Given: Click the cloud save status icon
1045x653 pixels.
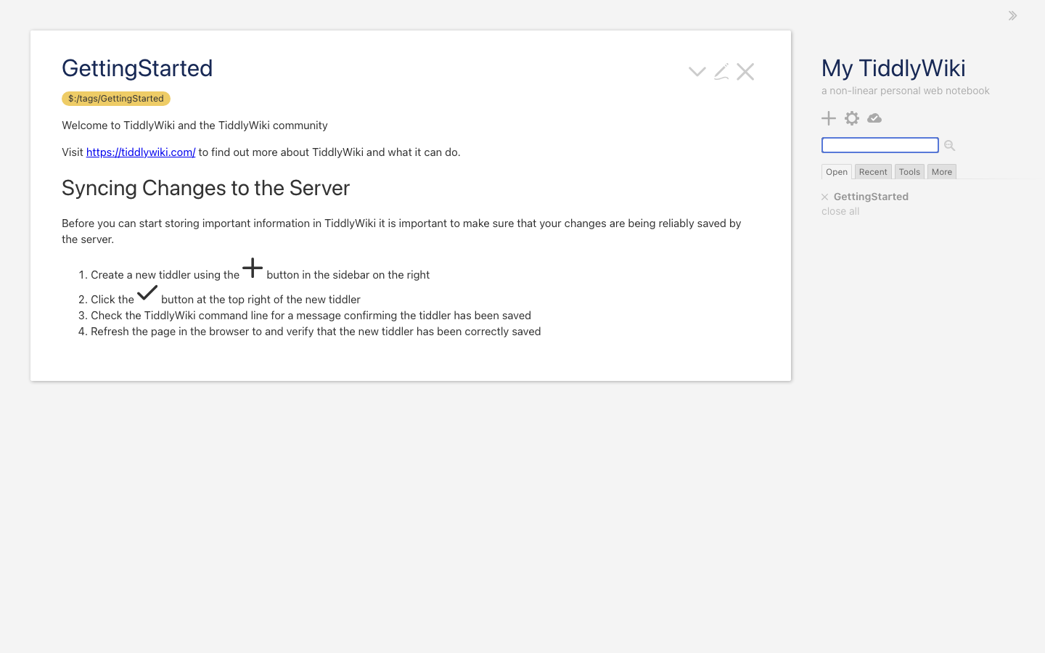Looking at the screenshot, I should point(874,118).
